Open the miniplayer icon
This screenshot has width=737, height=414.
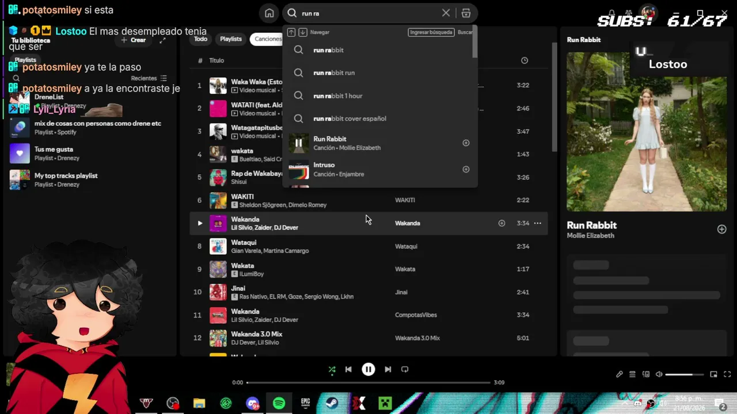[x=713, y=374]
